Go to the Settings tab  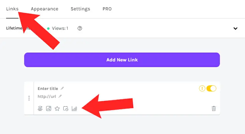pyautogui.click(x=80, y=9)
